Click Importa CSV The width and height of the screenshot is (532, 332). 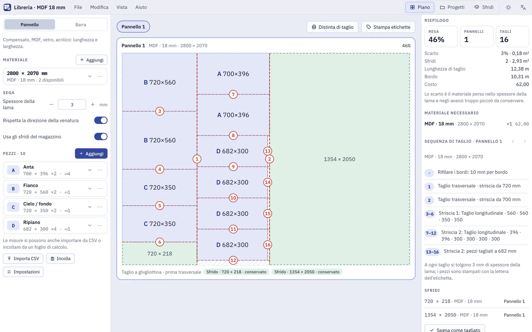click(x=23, y=259)
